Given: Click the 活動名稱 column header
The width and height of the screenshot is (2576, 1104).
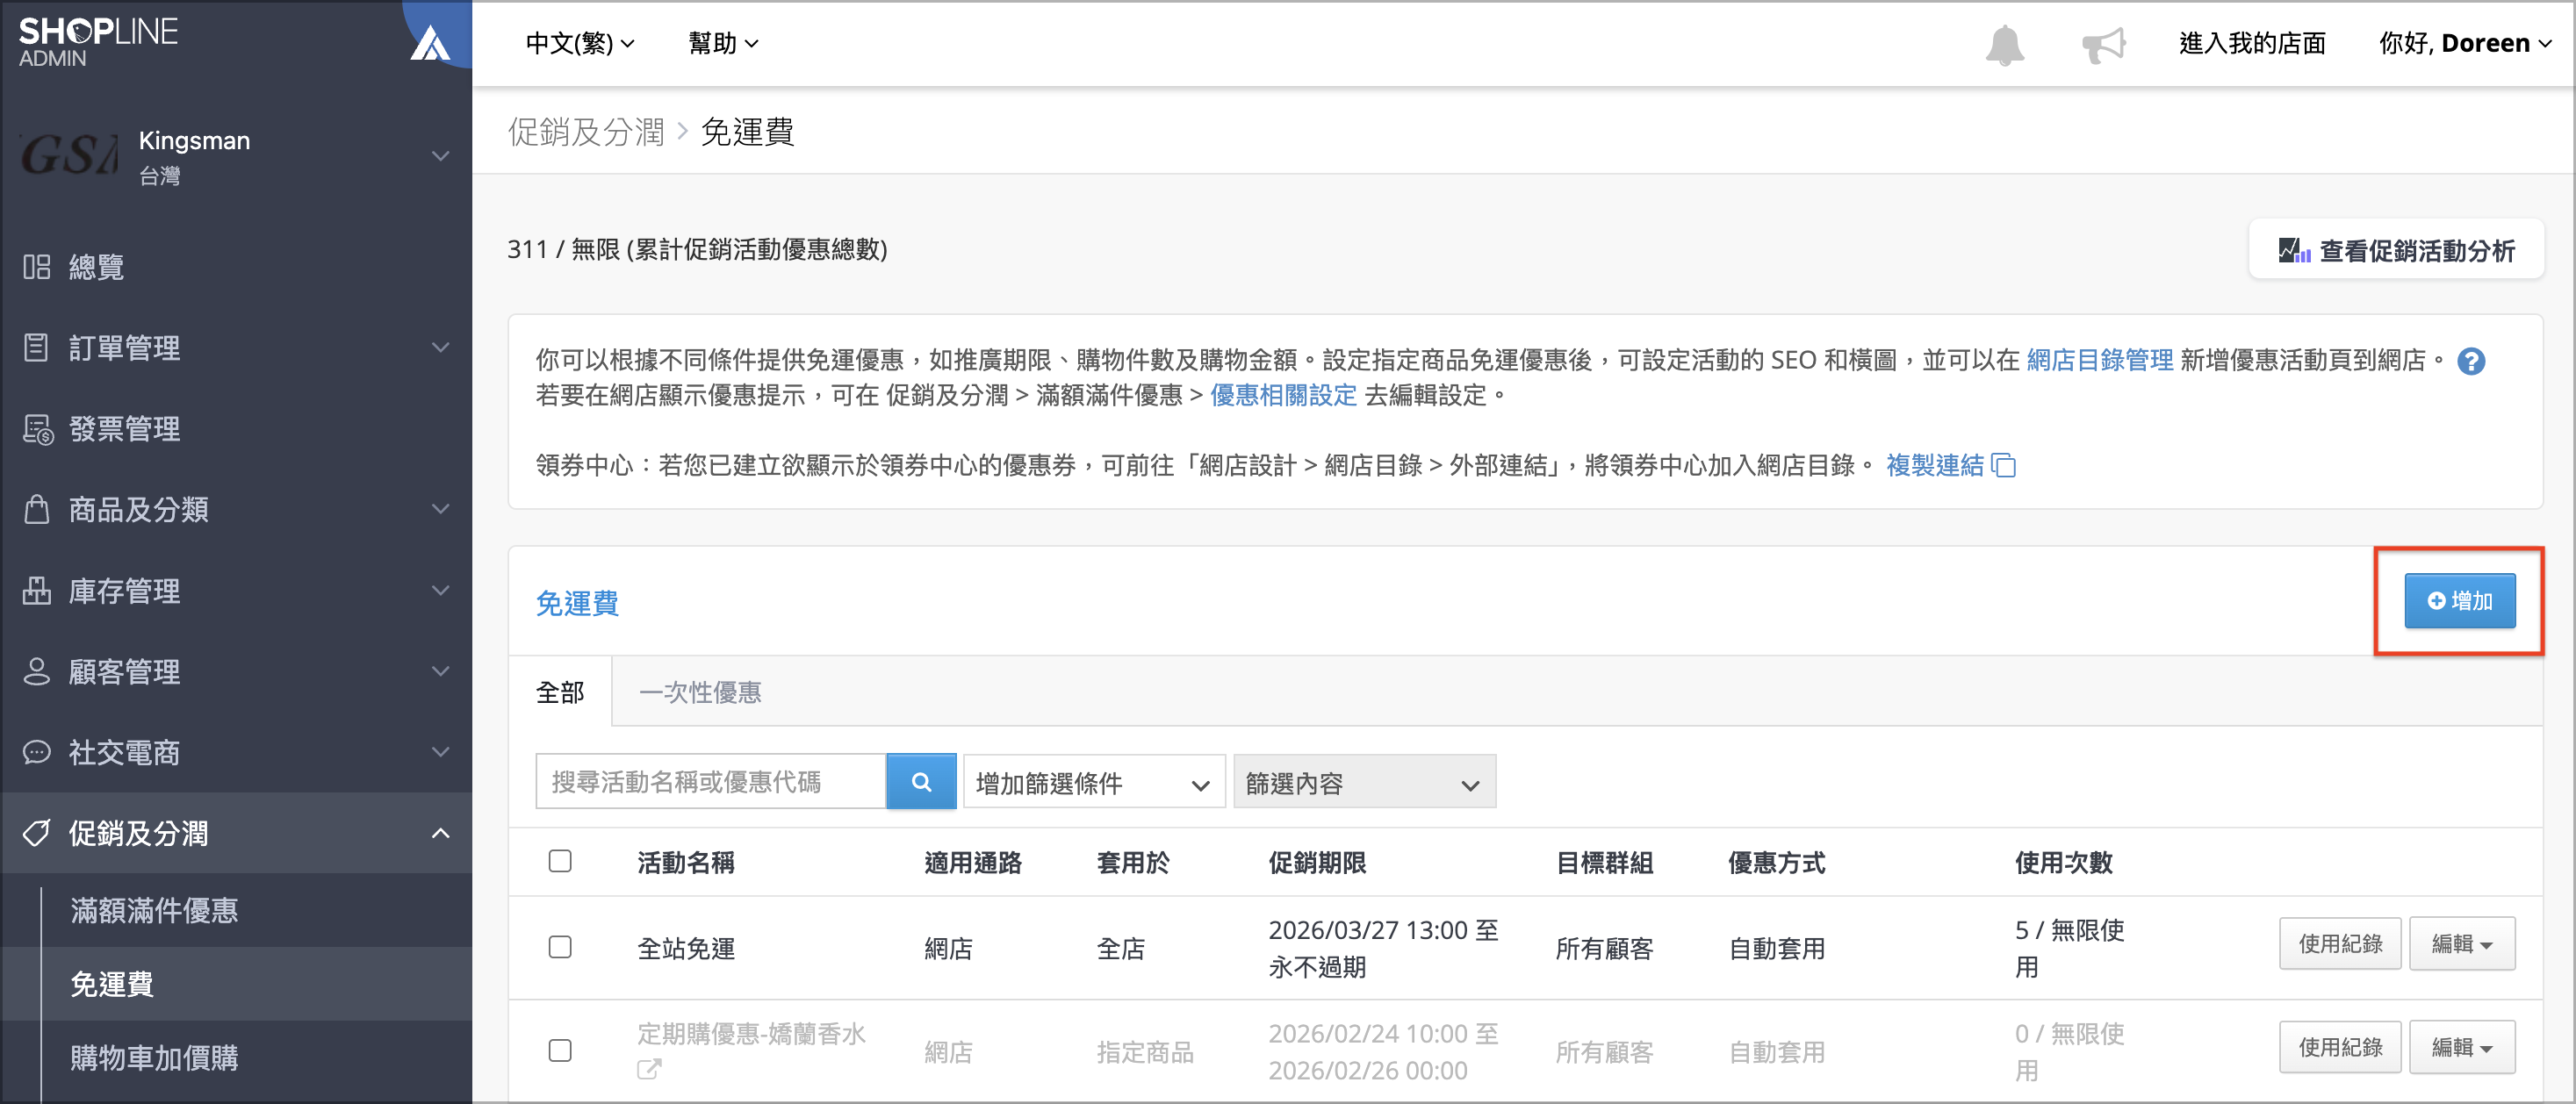Looking at the screenshot, I should tap(686, 862).
